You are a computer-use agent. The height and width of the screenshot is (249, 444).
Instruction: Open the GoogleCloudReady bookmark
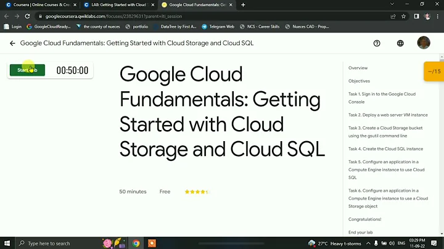point(49,27)
